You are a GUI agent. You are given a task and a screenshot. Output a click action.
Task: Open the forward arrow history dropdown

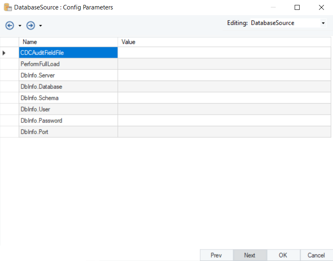pos(40,26)
